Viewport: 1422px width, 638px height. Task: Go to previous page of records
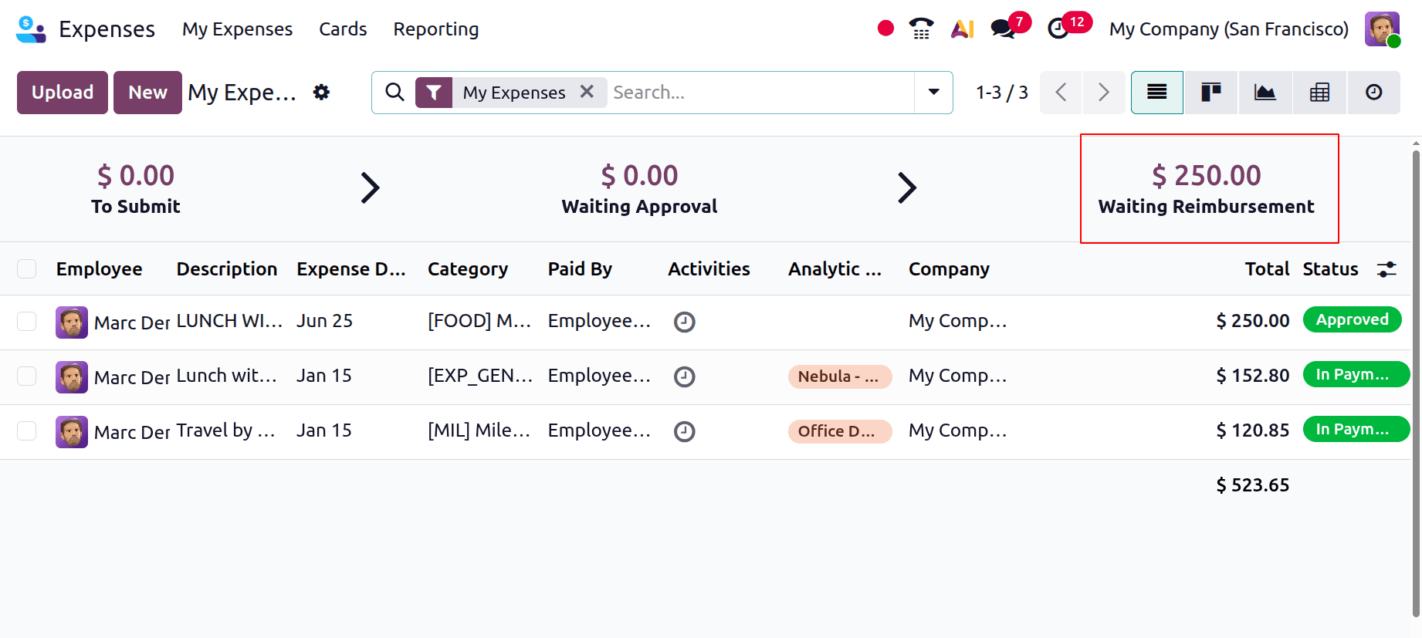pyautogui.click(x=1061, y=93)
